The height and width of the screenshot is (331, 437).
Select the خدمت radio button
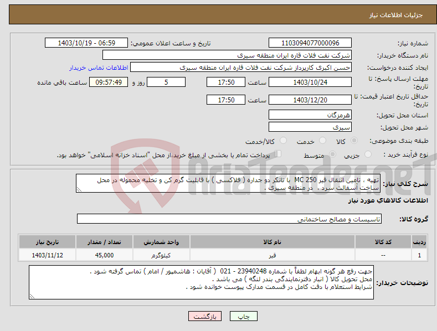(x=322, y=141)
